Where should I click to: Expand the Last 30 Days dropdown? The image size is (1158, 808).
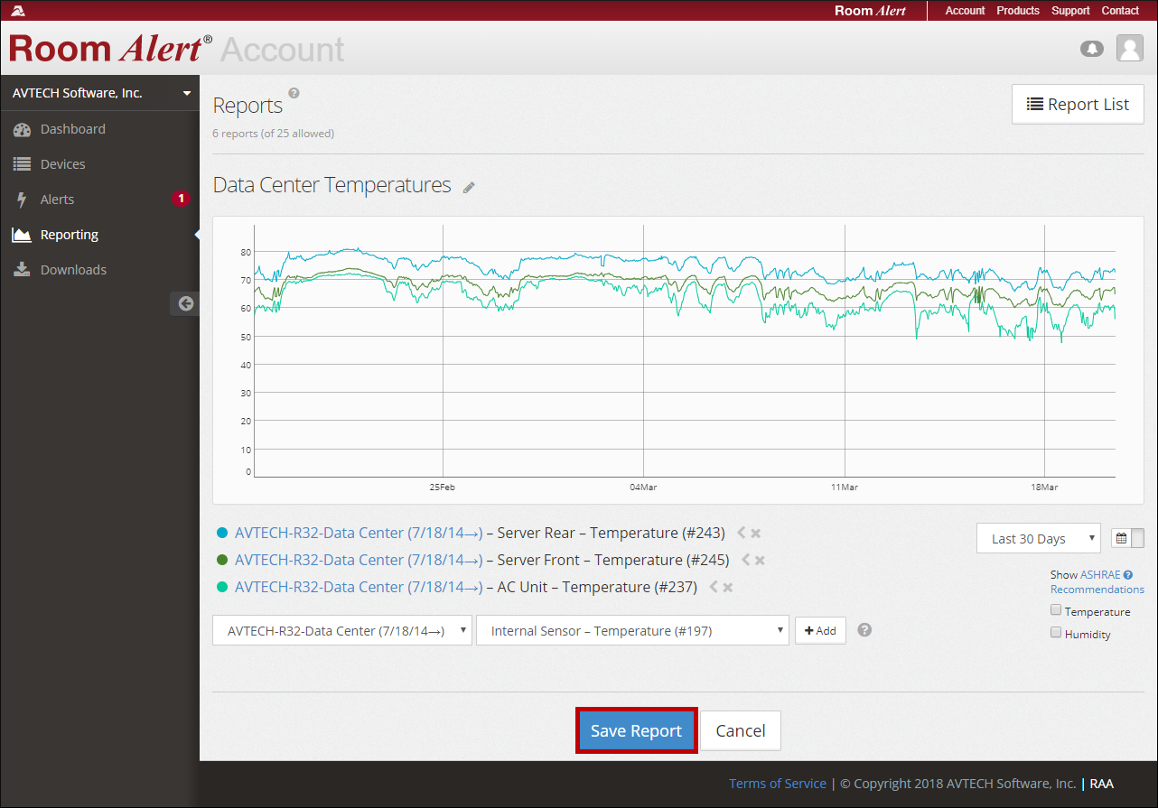[x=1038, y=539]
